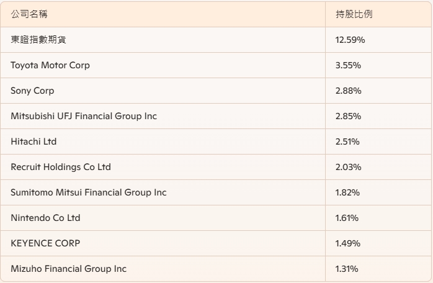Select the Sony Corp row name
The width and height of the screenshot is (433, 283).
[x=32, y=91]
